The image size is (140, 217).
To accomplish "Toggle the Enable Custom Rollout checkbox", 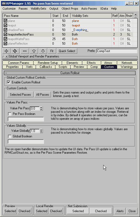I will pos(9,82).
